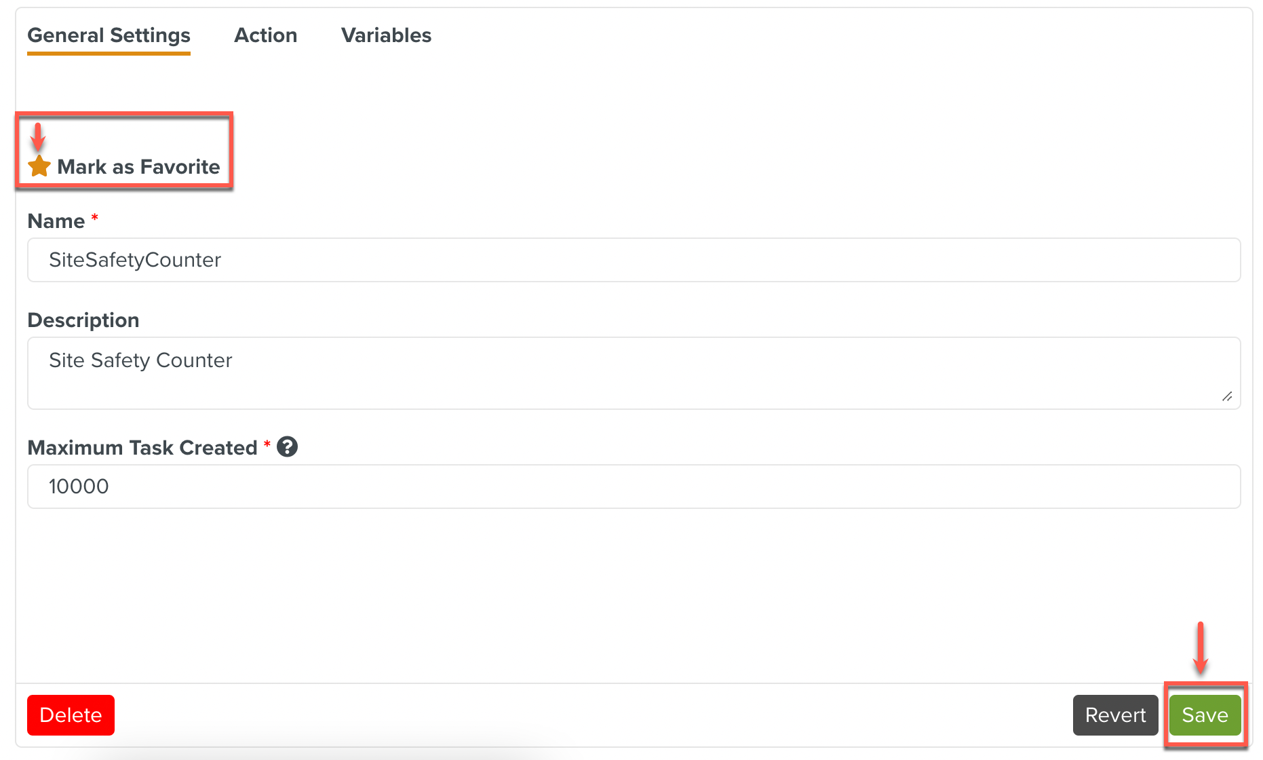Click the asterisk next to Maximum Task Created

pos(267,444)
